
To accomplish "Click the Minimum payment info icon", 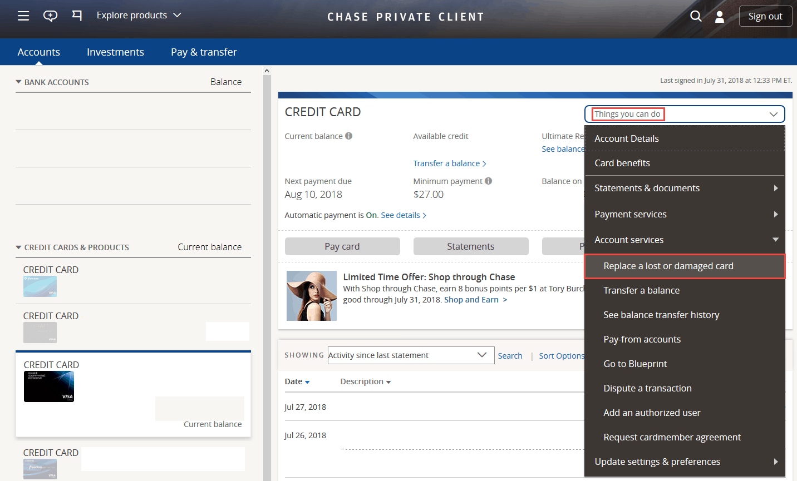I will pos(488,181).
